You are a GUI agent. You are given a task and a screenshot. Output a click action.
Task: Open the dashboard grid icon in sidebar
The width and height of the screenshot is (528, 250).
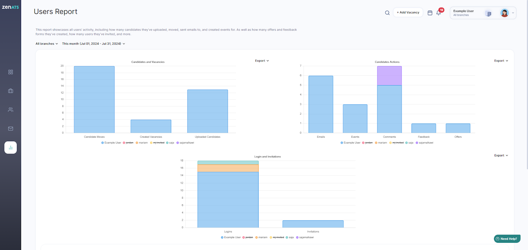point(11,72)
